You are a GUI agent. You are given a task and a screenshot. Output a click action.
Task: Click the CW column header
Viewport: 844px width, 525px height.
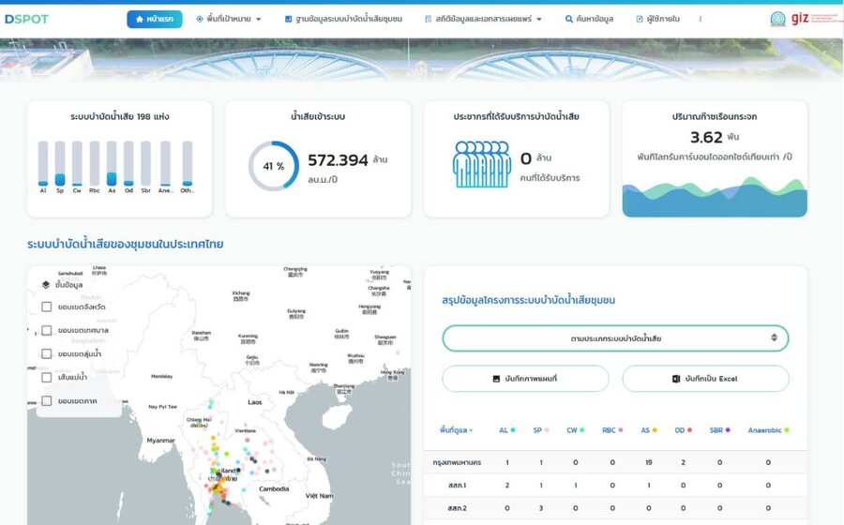[x=576, y=430]
